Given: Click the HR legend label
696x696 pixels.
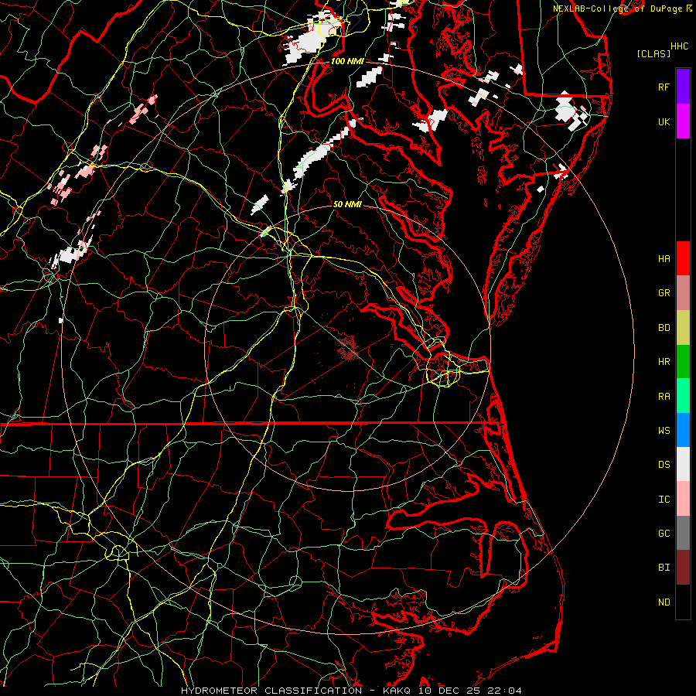Looking at the screenshot, I should [x=664, y=362].
